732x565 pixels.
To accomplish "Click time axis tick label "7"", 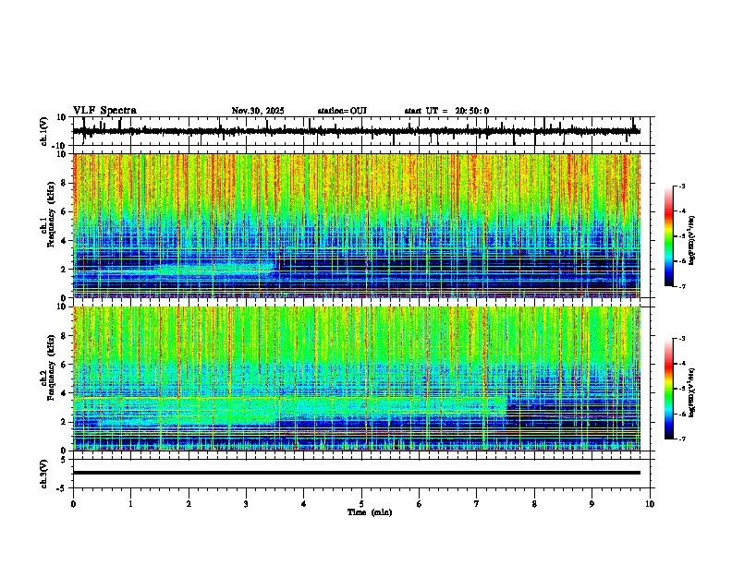I will pos(477,504).
